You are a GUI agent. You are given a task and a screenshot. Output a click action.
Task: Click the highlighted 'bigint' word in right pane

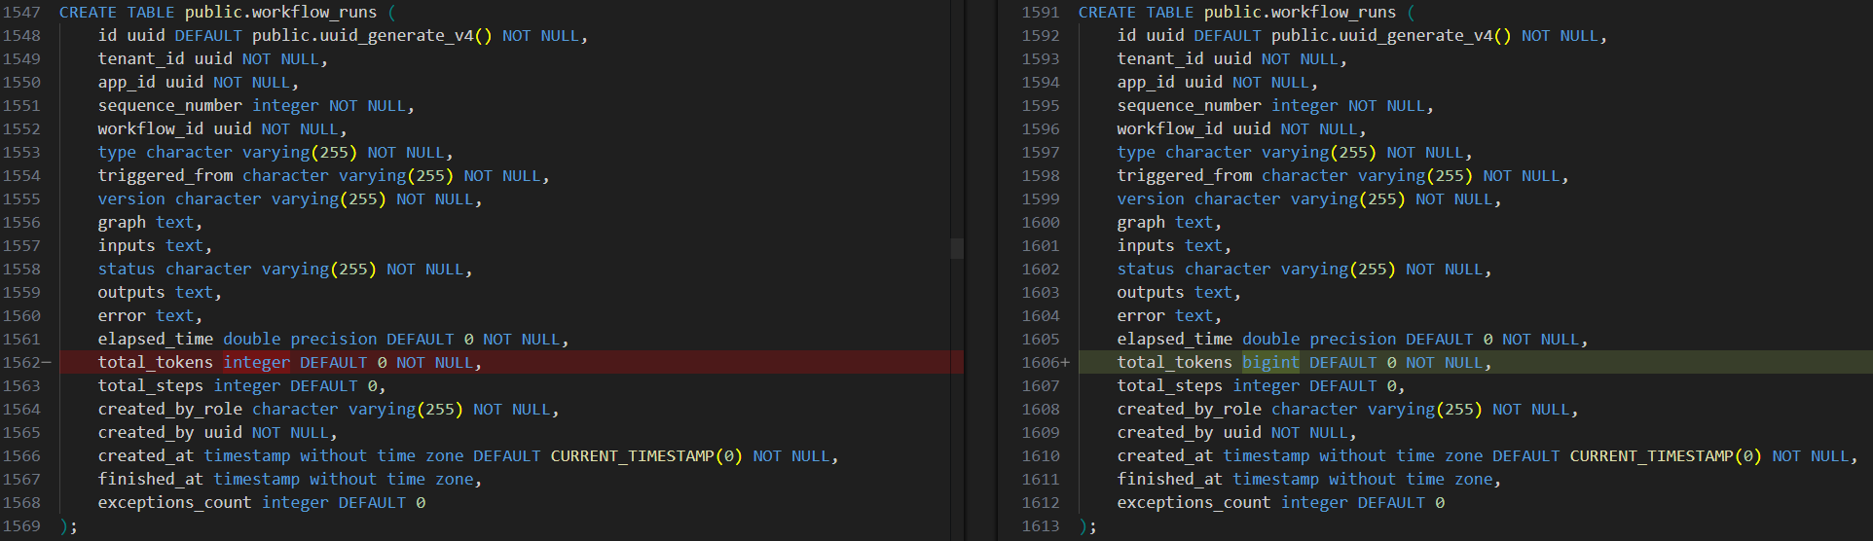tap(1270, 363)
